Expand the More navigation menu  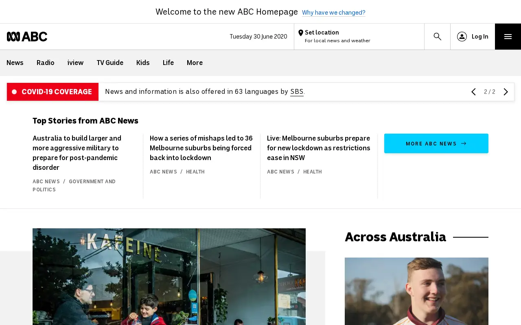[195, 63]
